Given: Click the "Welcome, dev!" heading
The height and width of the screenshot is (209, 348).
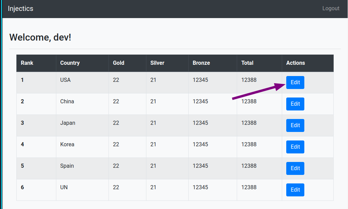Looking at the screenshot, I should pos(40,37).
